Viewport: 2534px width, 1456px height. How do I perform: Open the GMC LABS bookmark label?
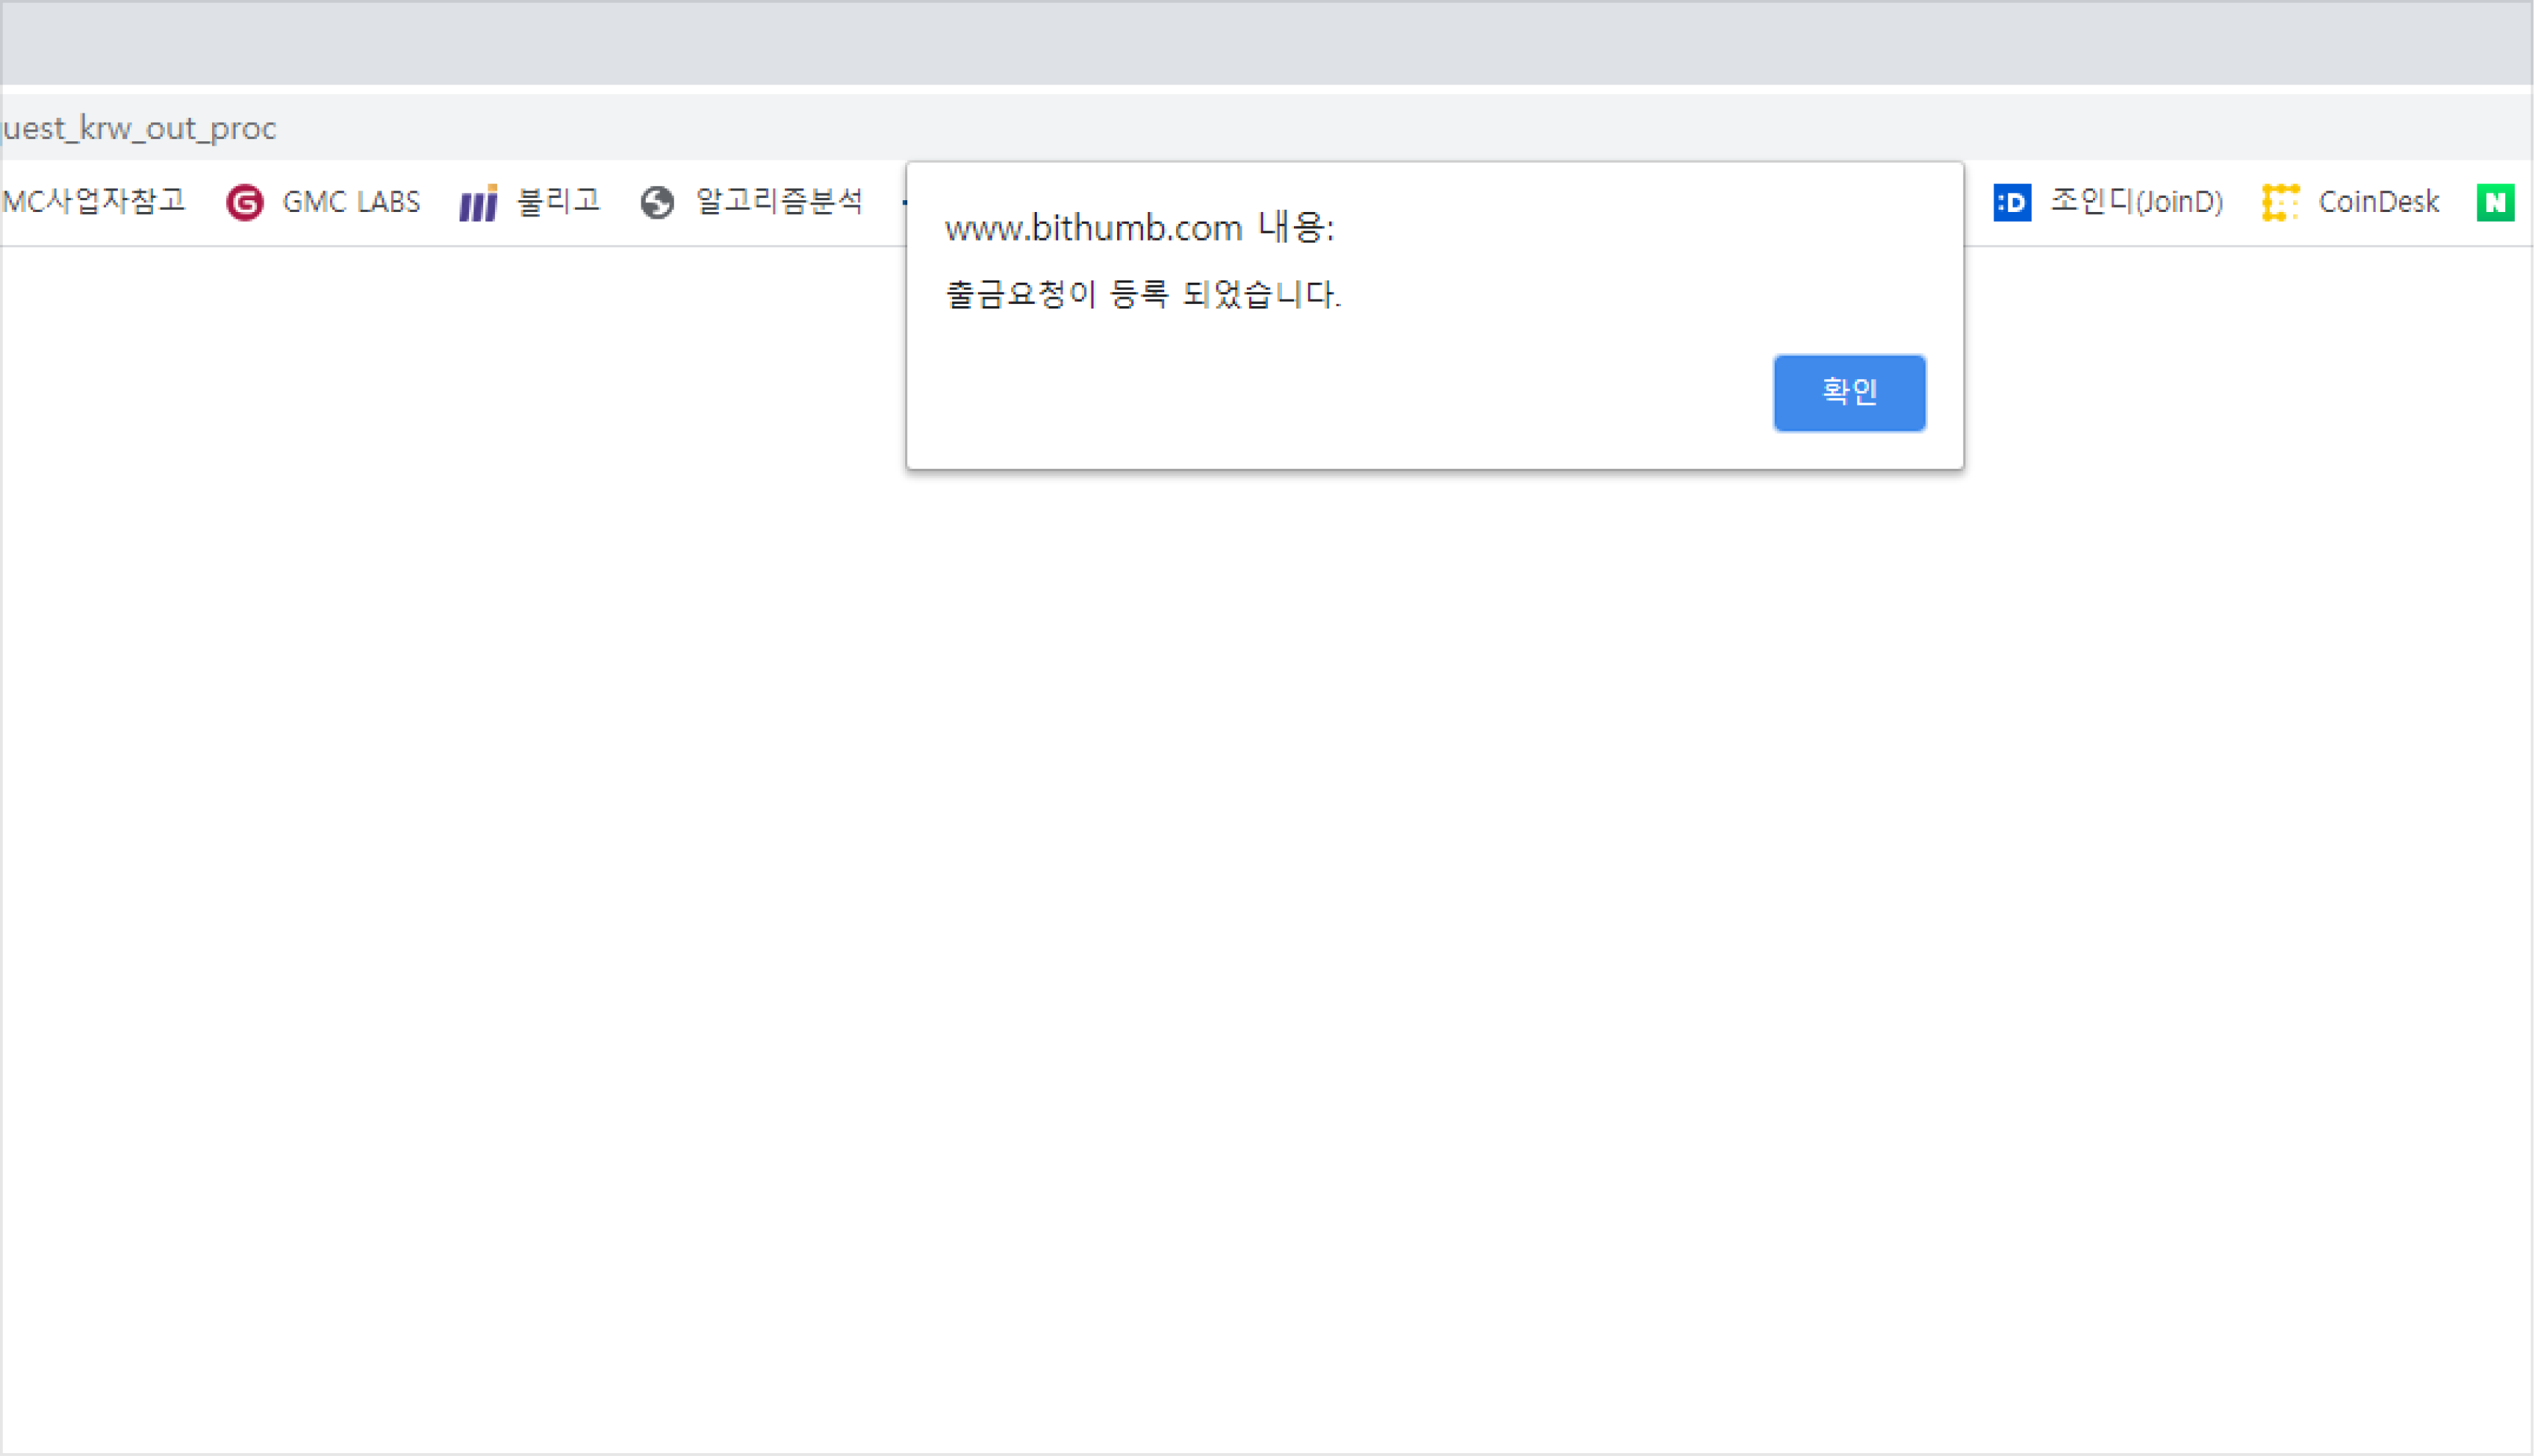tap(351, 203)
